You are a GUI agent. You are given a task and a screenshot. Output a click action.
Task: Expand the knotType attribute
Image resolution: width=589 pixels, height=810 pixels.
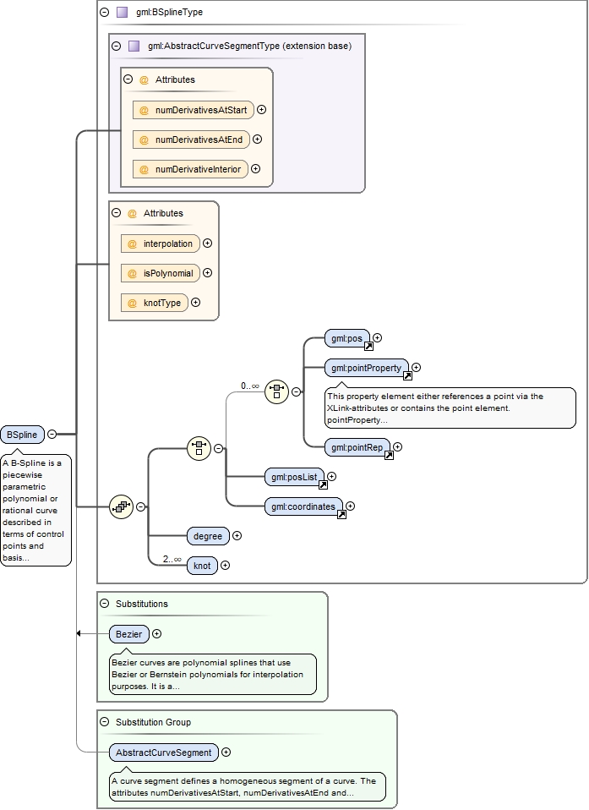196,303
